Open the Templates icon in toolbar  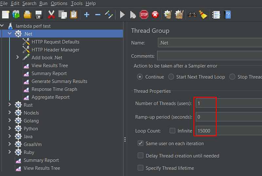click(16, 14)
